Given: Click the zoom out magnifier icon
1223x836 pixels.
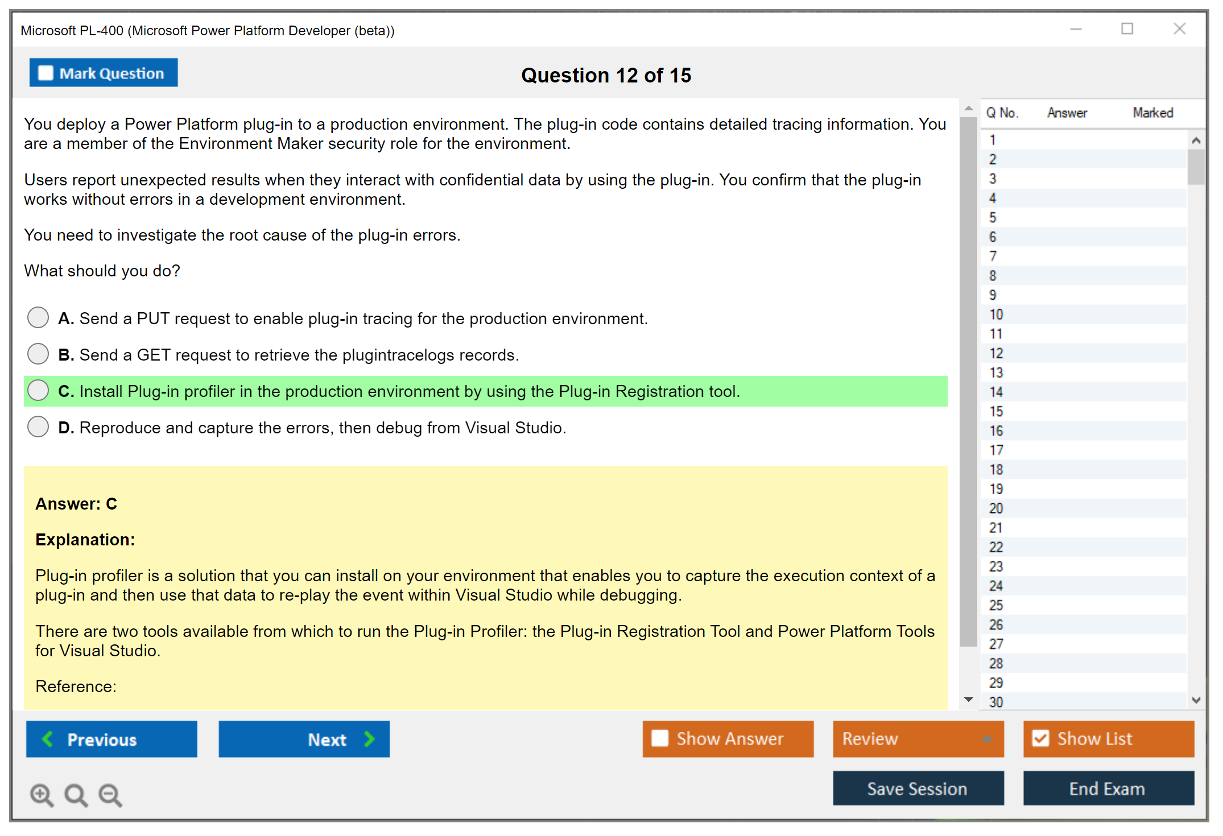Looking at the screenshot, I should (x=110, y=795).
